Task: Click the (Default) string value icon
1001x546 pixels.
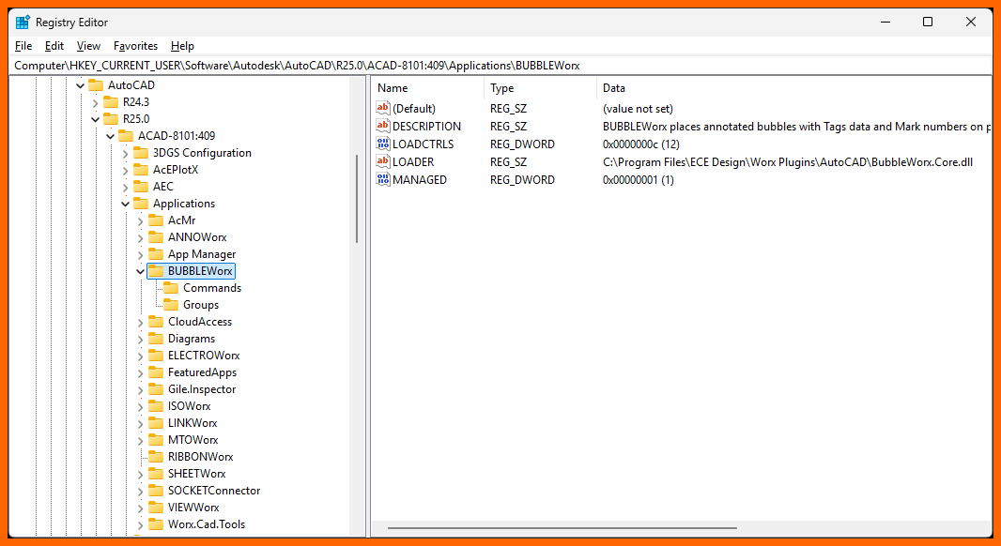Action: [383, 109]
